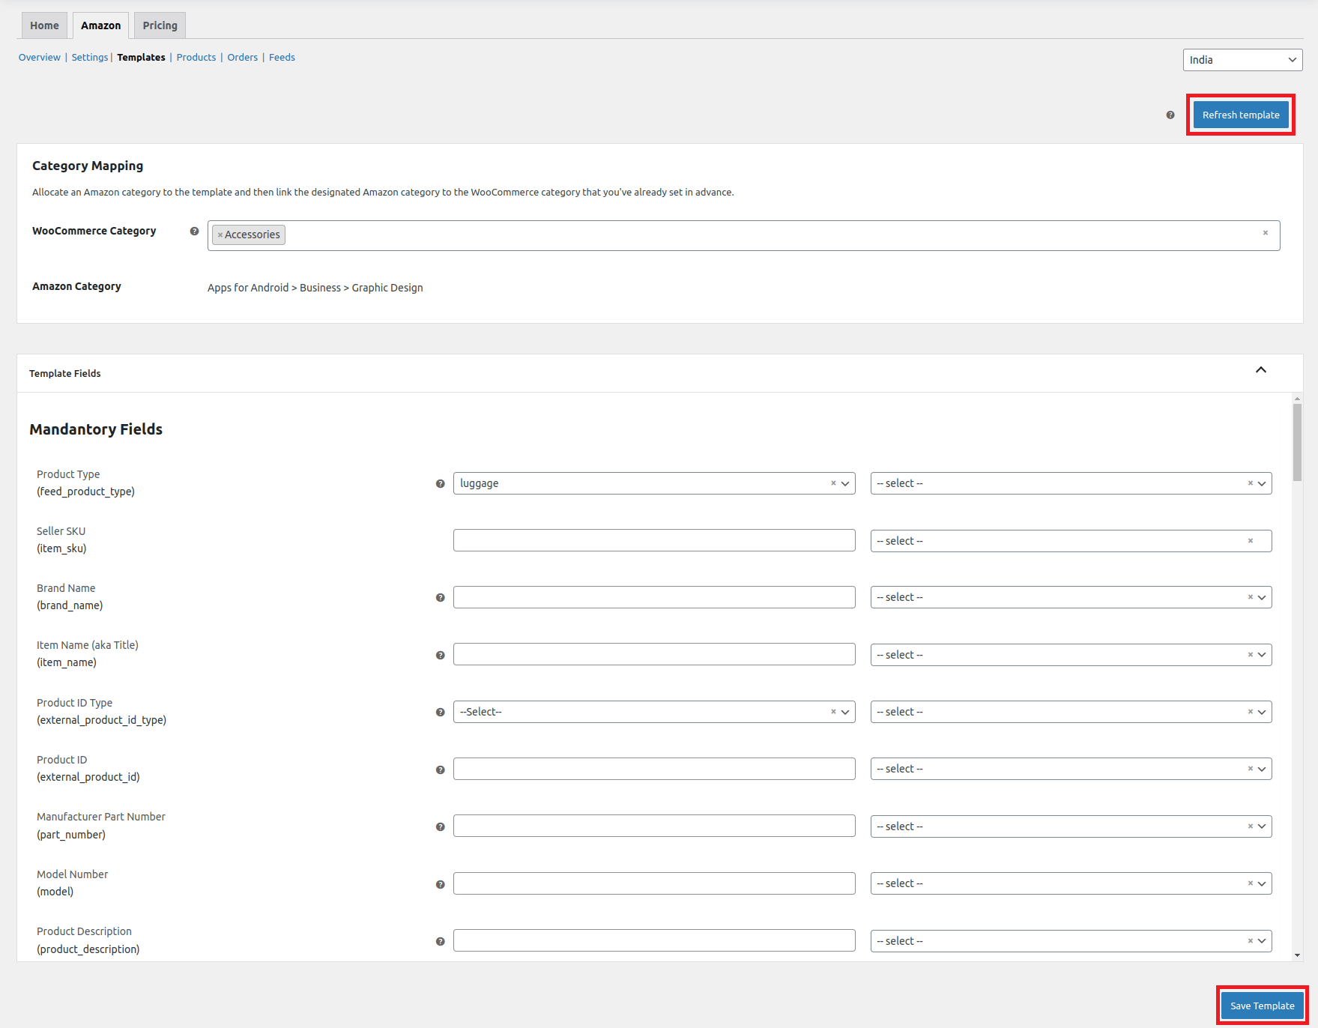Open the Settings link
The image size is (1318, 1028).
[x=89, y=57]
